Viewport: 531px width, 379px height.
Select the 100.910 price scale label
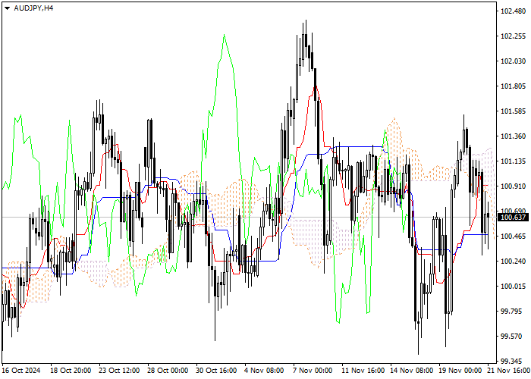coord(513,186)
